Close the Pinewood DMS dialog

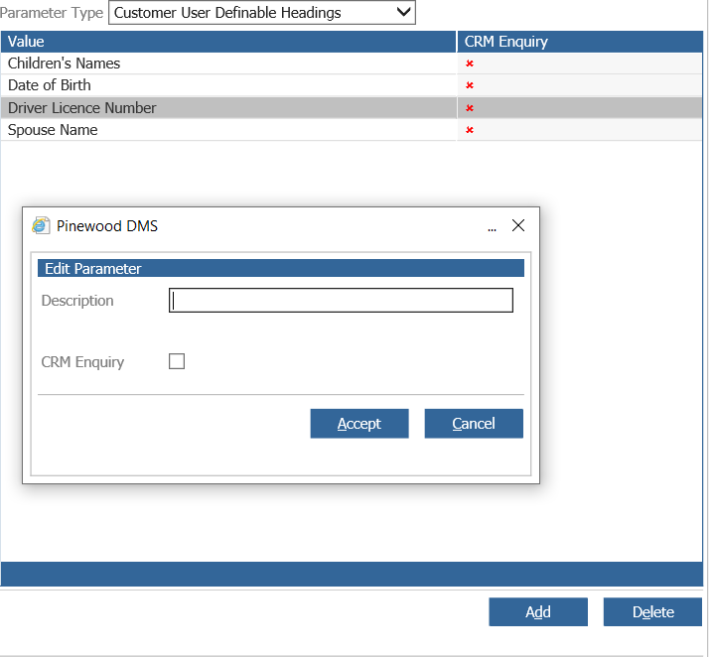tap(518, 225)
